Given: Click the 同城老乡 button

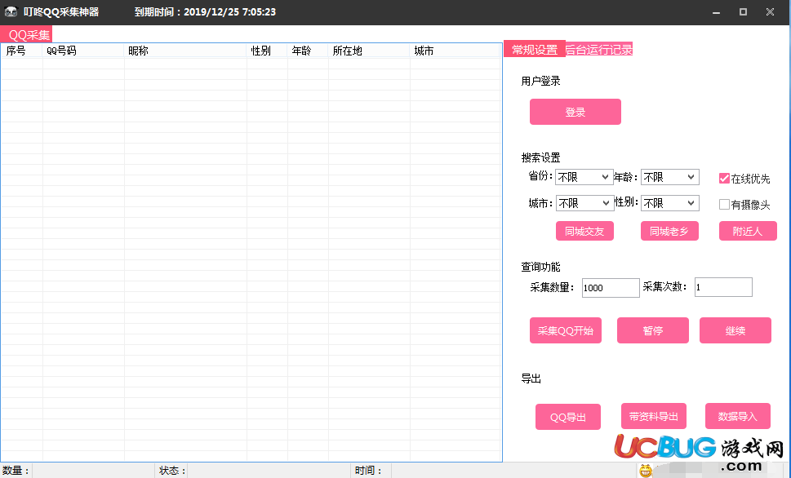Looking at the screenshot, I should 669,231.
